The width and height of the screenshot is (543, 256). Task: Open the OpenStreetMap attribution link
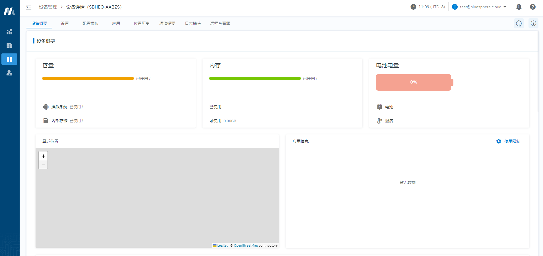coord(246,245)
